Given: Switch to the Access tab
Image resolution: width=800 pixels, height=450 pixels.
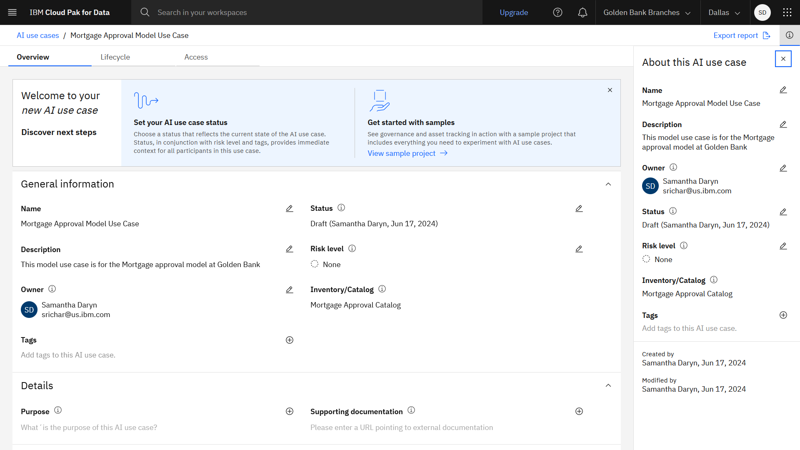Looking at the screenshot, I should coord(217,57).
